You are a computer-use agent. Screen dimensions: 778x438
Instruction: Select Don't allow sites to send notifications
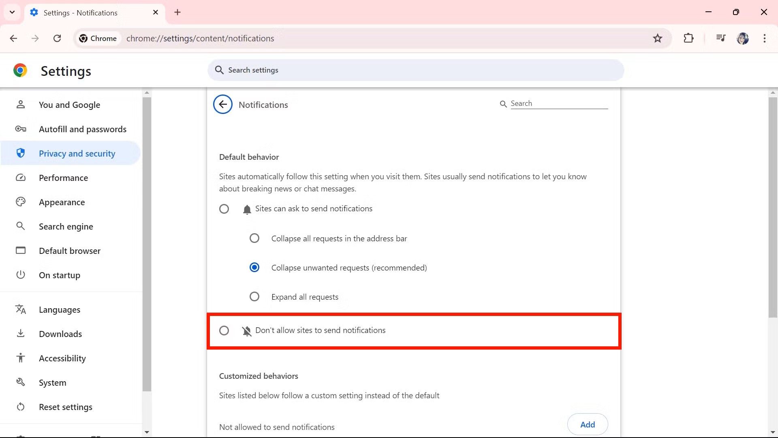click(224, 331)
